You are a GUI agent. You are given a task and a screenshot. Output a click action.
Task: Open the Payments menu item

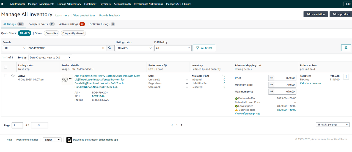[x=105, y=4]
